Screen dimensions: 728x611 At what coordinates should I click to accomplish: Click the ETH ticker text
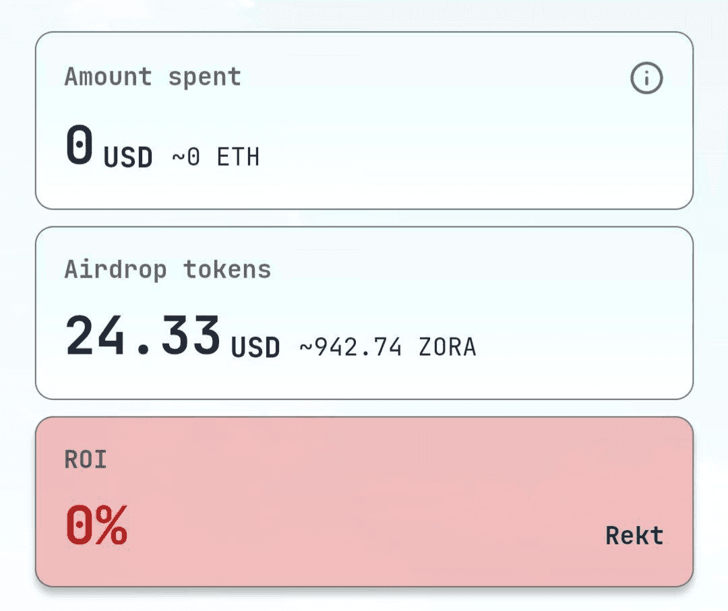pos(238,158)
